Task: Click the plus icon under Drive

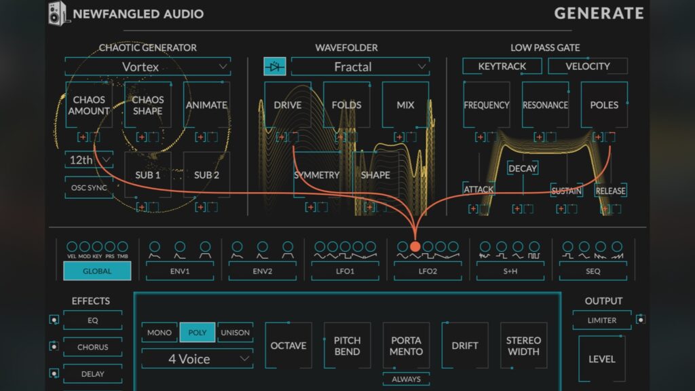Action: (x=281, y=137)
